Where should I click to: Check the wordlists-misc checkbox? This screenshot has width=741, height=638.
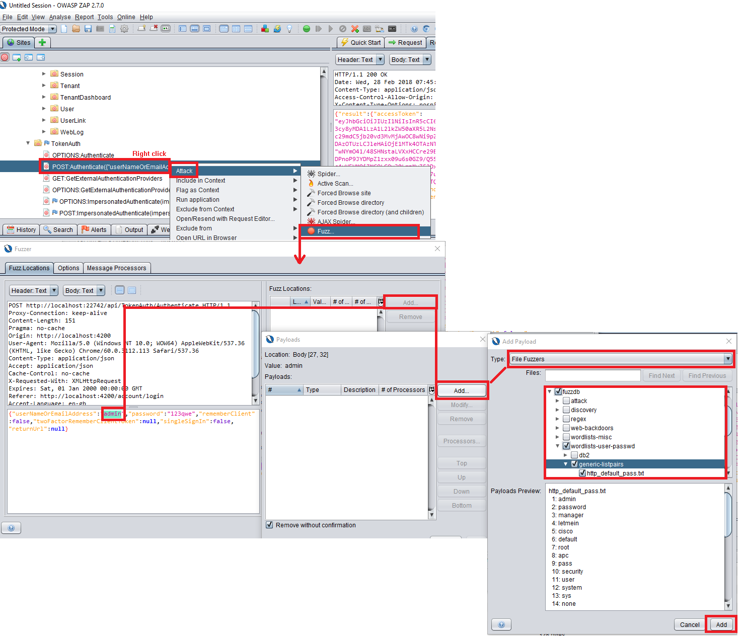click(x=566, y=437)
